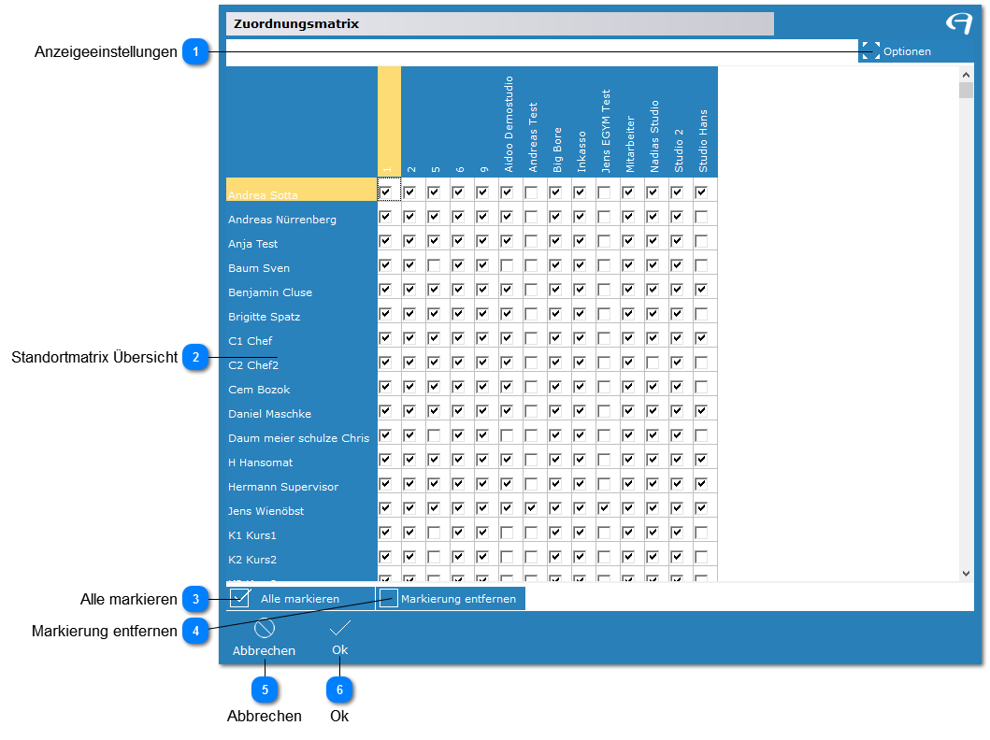Select the Studio Hans column header
Viewport: 990px width, 740px height.
click(x=703, y=141)
